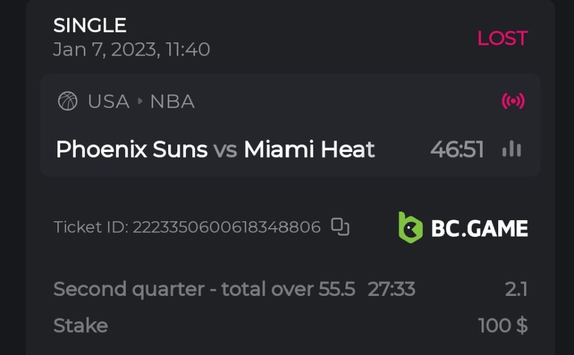Copy the ticket ID with copy icon
This screenshot has height=355, width=574.
click(x=340, y=227)
